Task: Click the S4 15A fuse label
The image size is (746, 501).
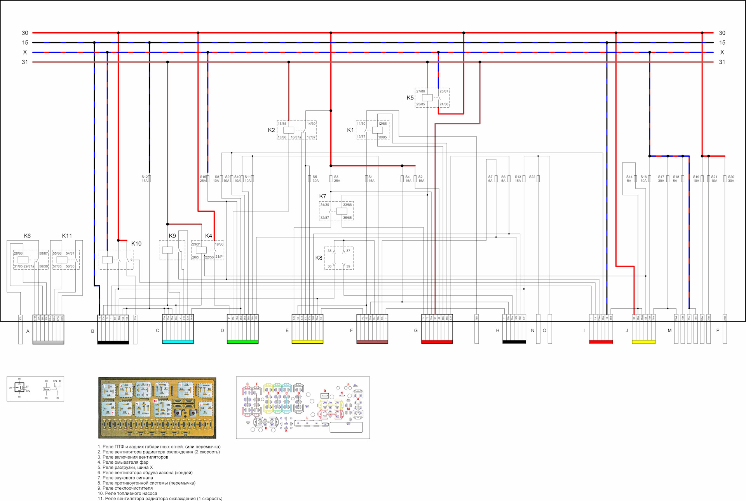Action: click(408, 179)
